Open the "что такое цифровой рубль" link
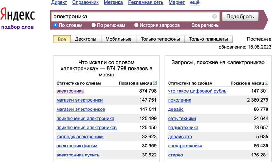Viewport: 272px width, 162px height. coord(197,91)
